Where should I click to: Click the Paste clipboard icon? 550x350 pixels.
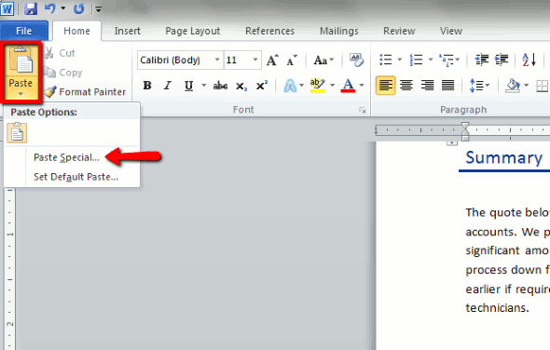21,61
